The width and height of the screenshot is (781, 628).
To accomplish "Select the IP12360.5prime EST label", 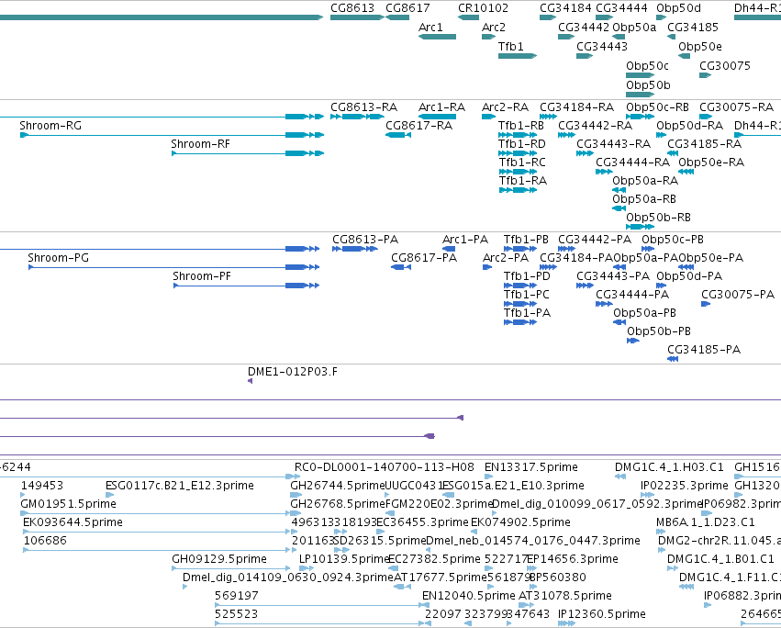I will (x=602, y=614).
